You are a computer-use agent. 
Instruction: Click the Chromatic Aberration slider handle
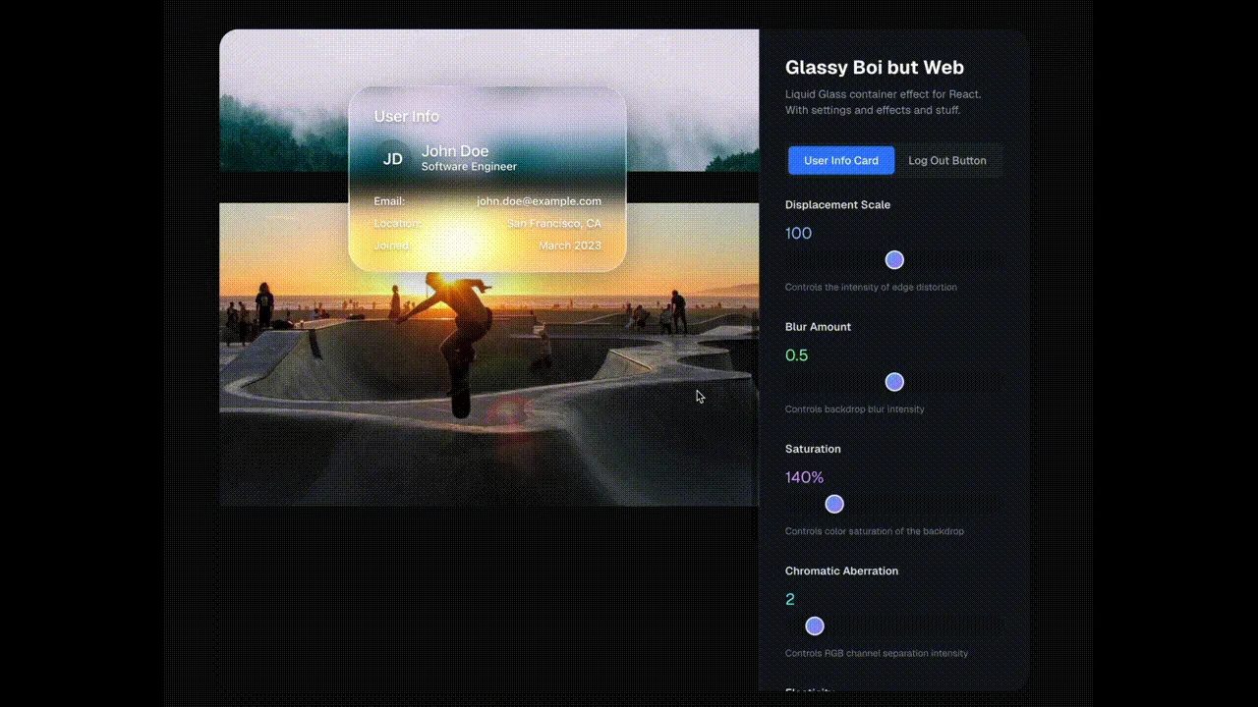coord(815,625)
